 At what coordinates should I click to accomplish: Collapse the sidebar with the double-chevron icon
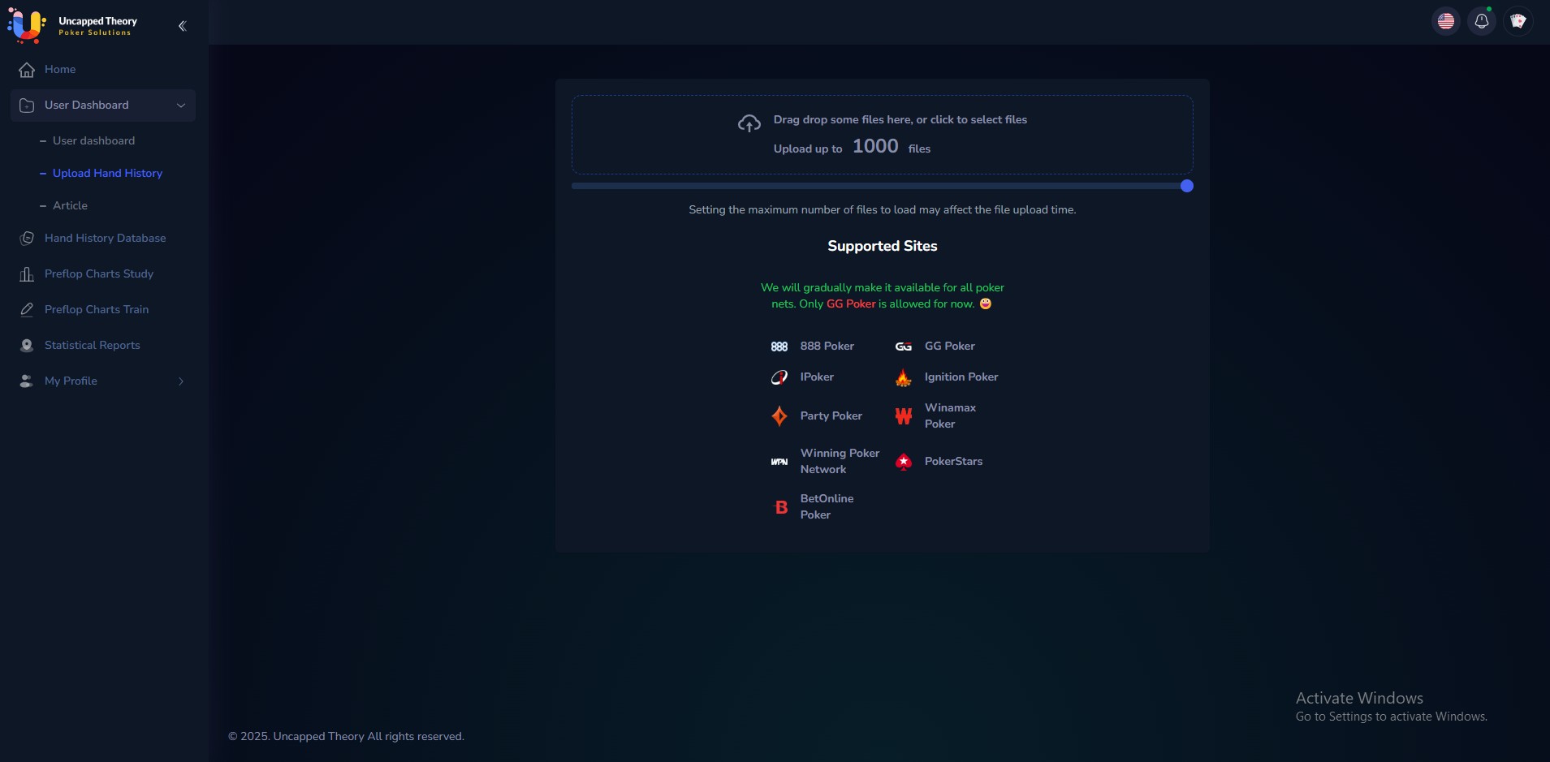(182, 26)
